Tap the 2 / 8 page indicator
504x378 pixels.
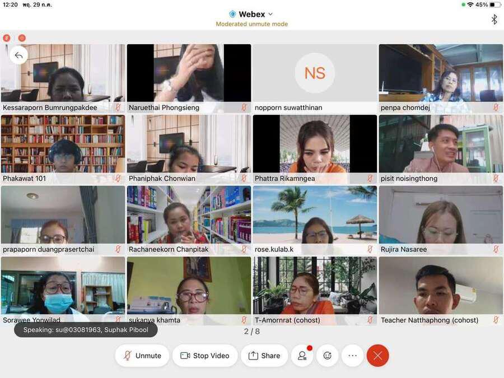point(251,332)
